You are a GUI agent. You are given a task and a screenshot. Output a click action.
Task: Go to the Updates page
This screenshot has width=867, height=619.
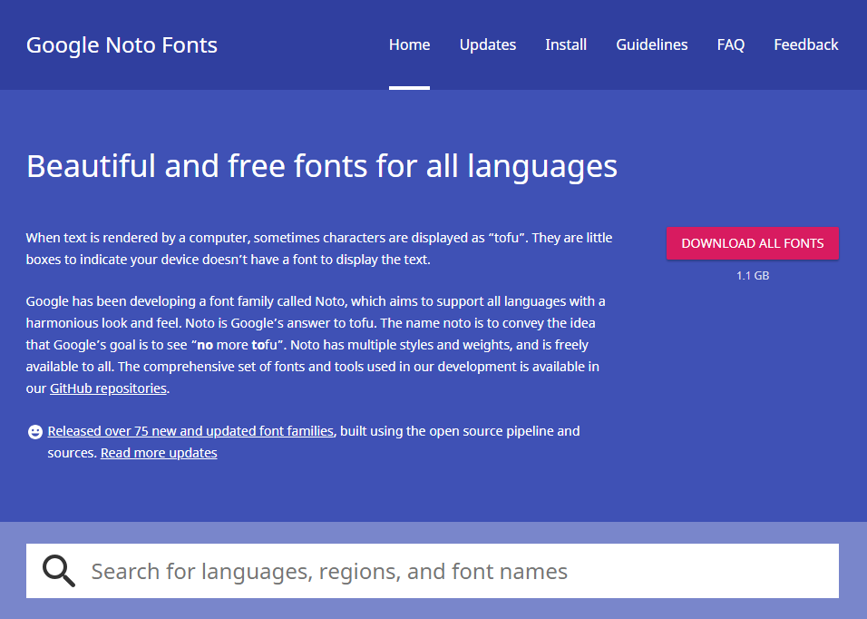pyautogui.click(x=488, y=44)
